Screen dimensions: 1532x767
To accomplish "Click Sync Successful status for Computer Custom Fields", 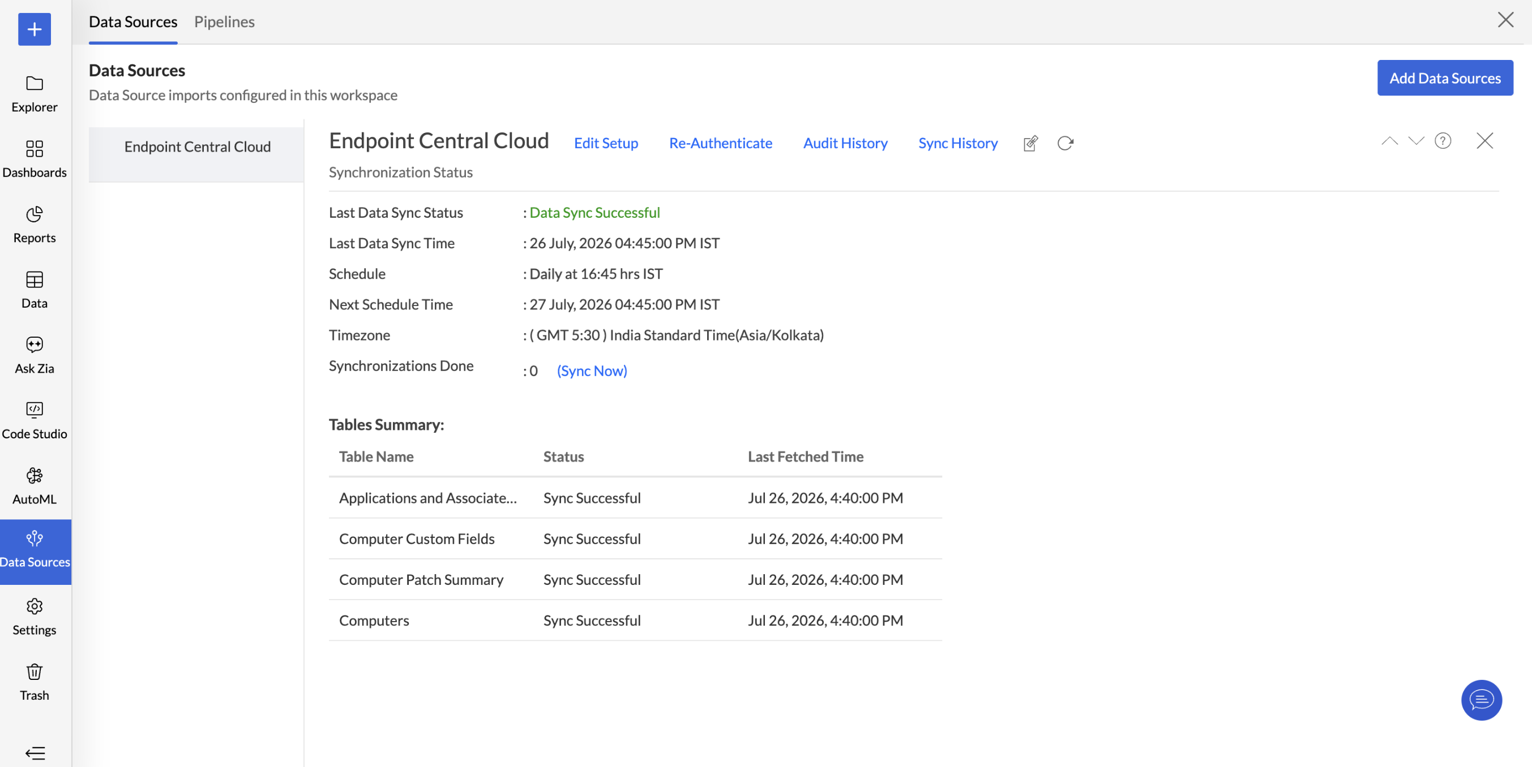I will tap(592, 539).
